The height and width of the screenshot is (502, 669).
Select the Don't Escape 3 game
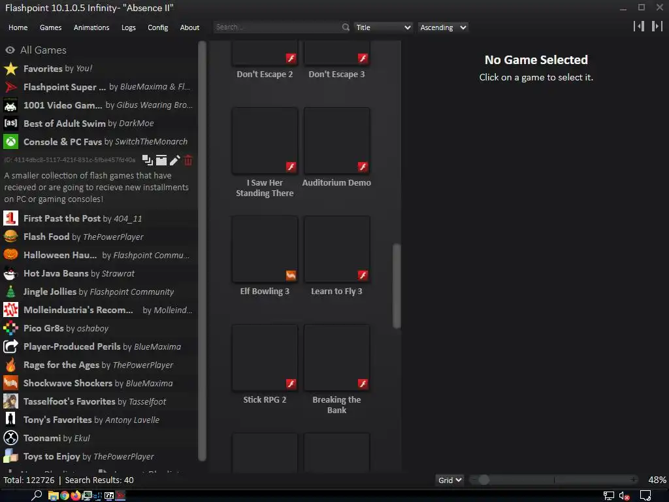(336, 61)
